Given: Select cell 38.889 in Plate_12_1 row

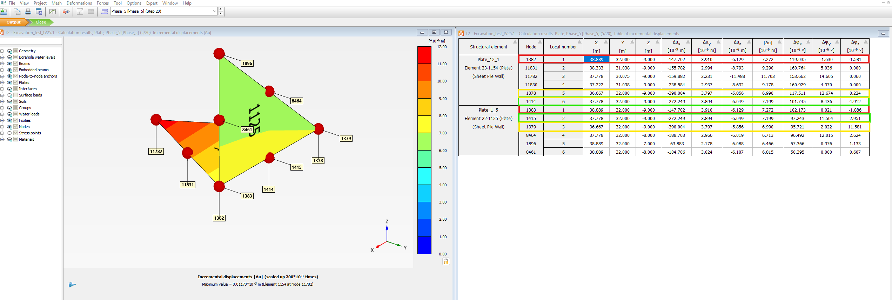Looking at the screenshot, I should (596, 59).
